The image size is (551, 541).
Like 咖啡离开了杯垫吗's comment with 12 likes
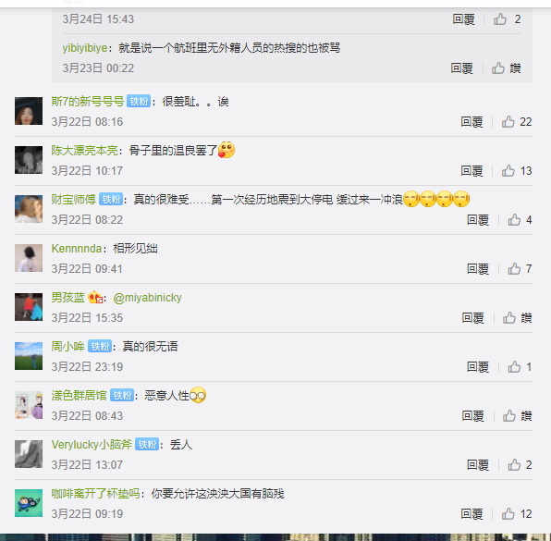pyautogui.click(x=516, y=514)
